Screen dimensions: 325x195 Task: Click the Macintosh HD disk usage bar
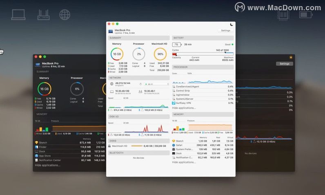pyautogui.click(x=137, y=146)
